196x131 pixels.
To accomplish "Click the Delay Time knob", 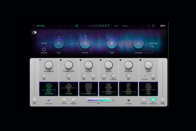I will tap(104, 76).
